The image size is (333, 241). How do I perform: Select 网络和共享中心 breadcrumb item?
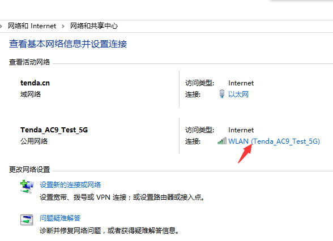tap(94, 26)
